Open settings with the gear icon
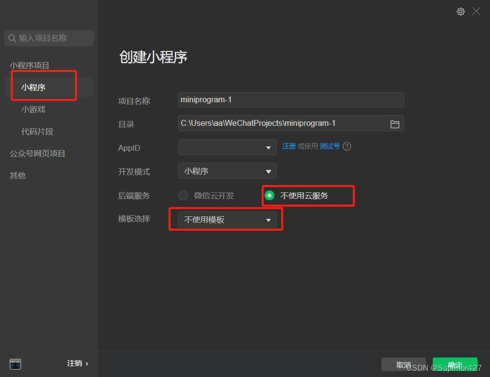The image size is (490, 377). click(460, 12)
